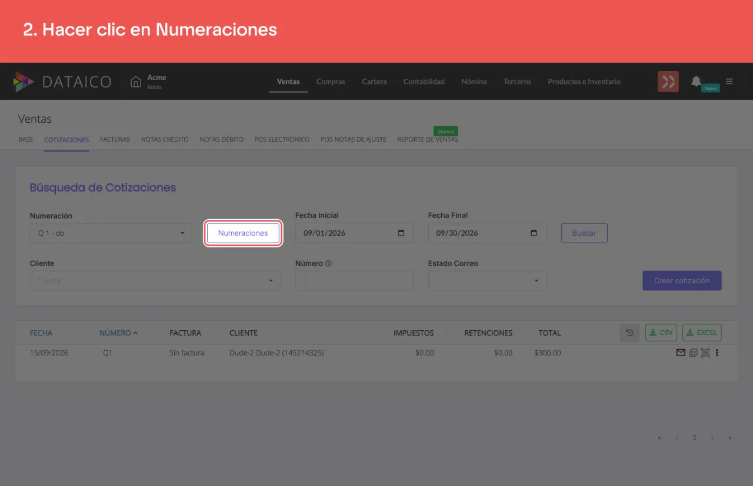
Task: Go to last page of results
Action: (730, 437)
